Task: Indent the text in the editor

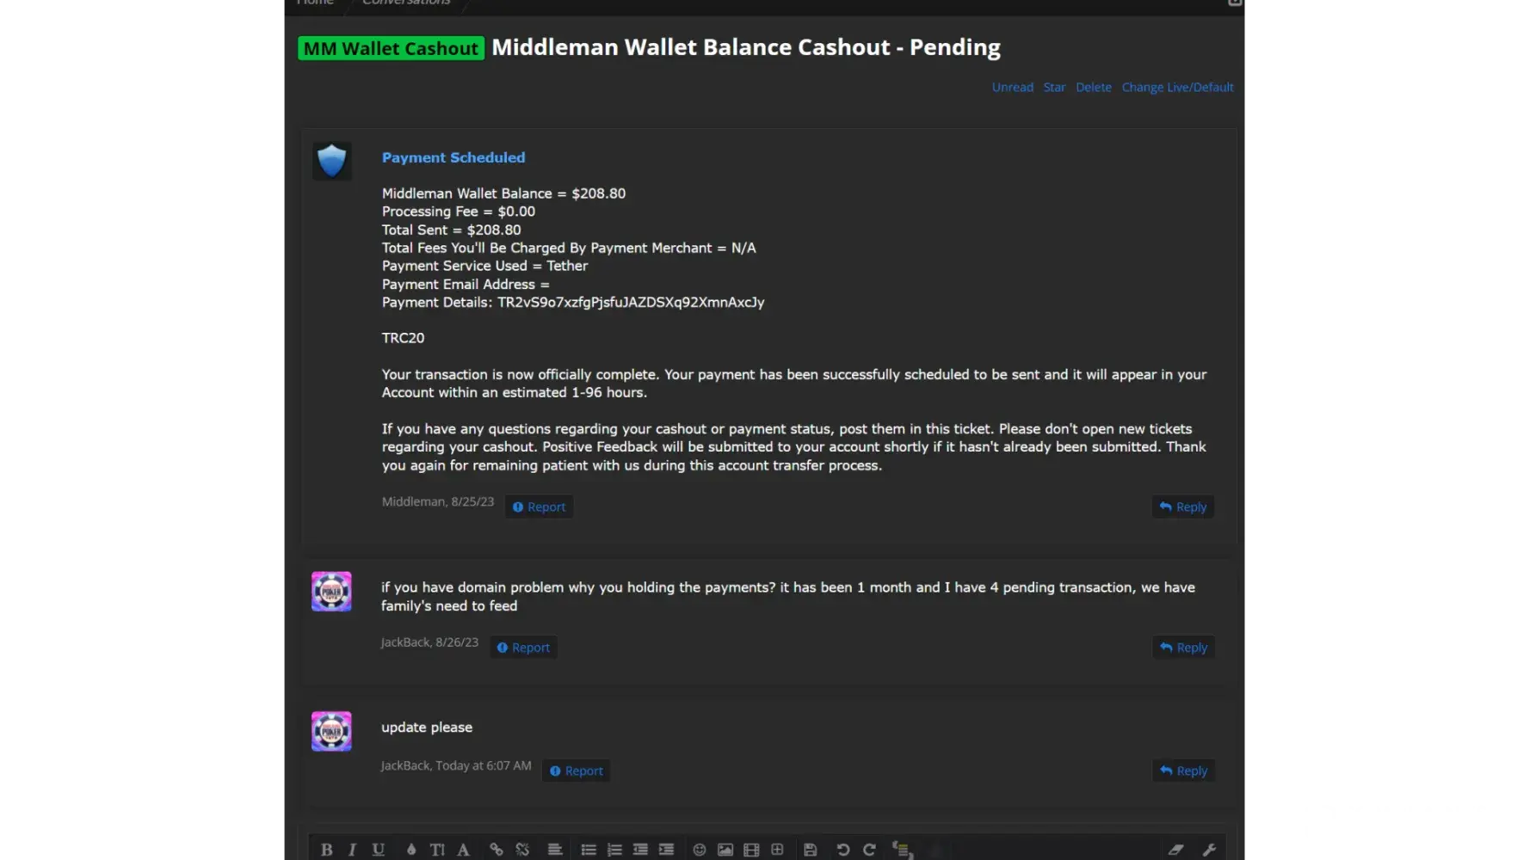Action: click(x=666, y=850)
